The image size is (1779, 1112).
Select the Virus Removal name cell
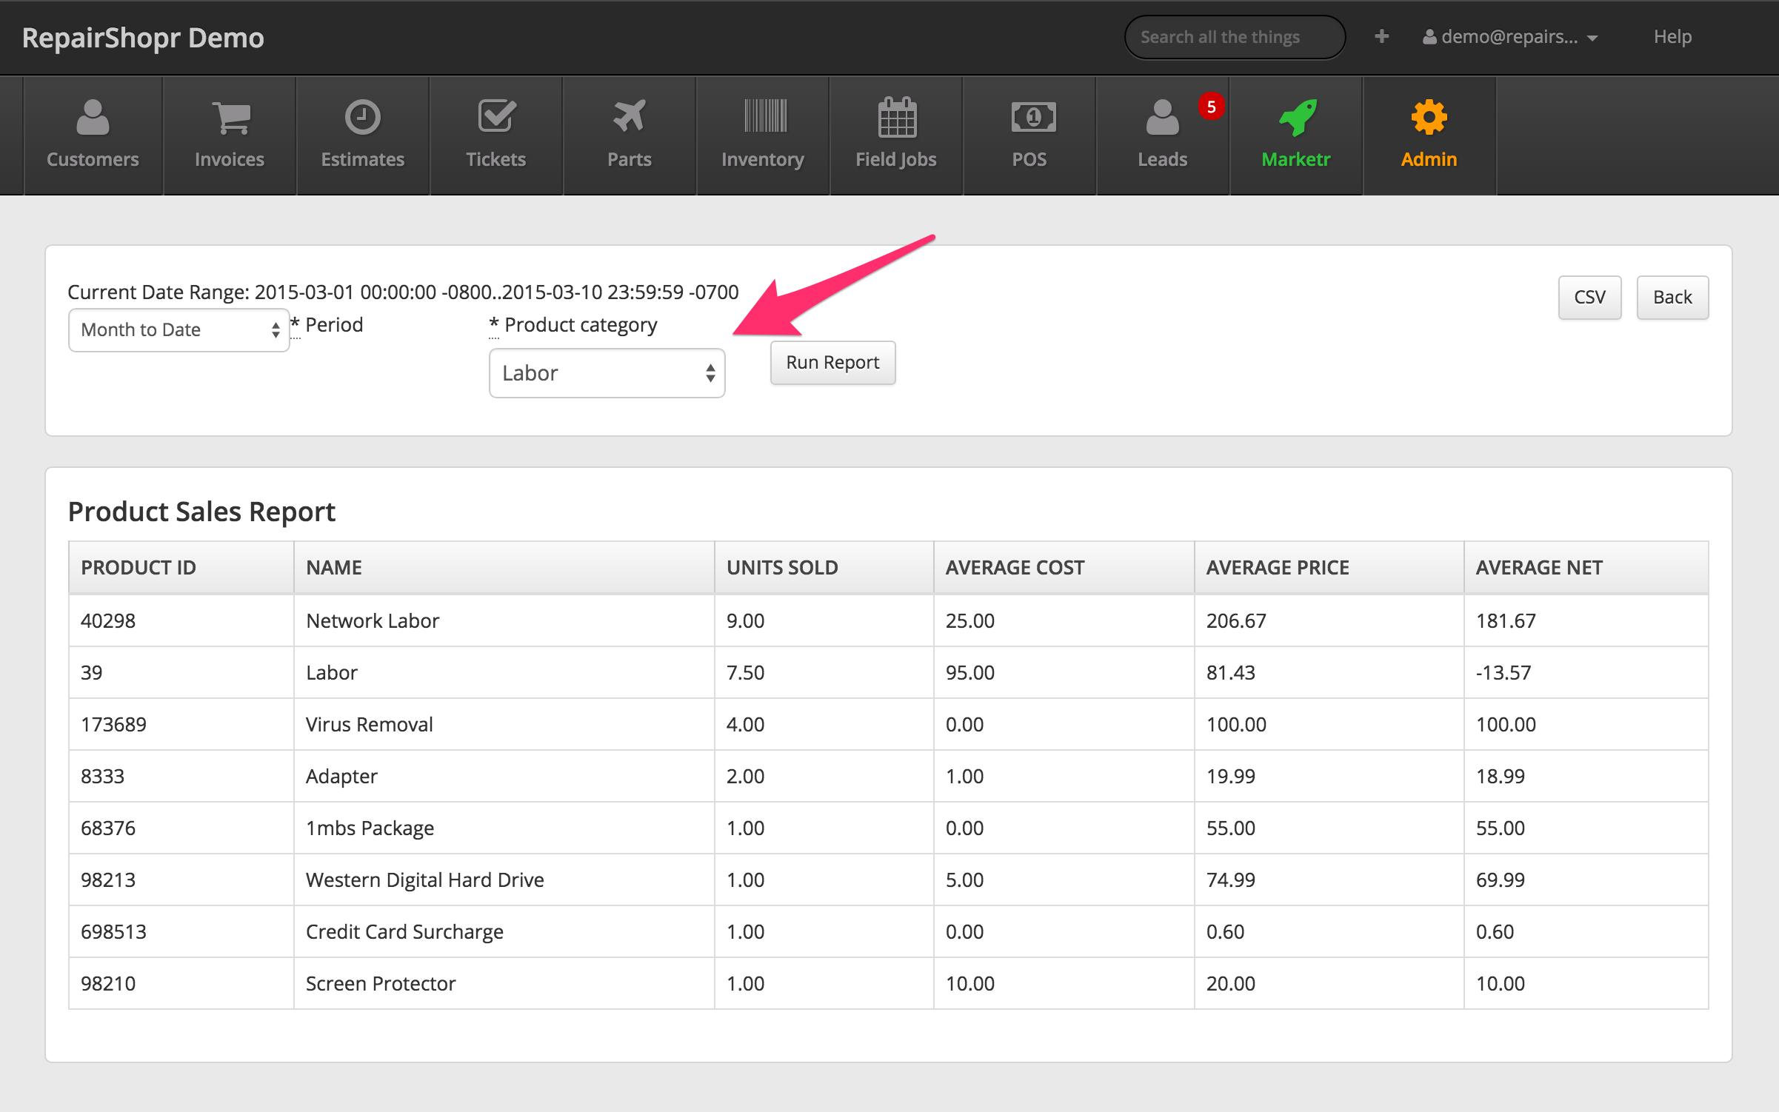(504, 724)
